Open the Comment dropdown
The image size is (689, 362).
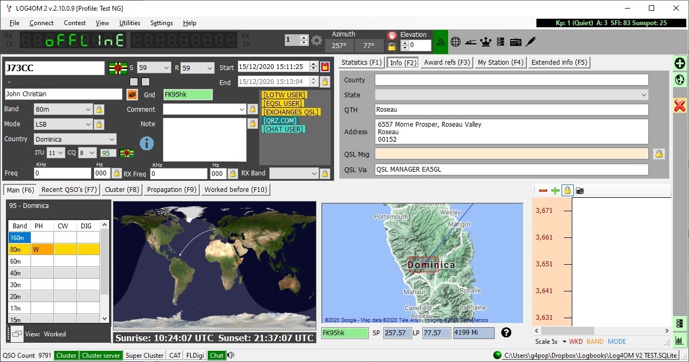(x=241, y=109)
